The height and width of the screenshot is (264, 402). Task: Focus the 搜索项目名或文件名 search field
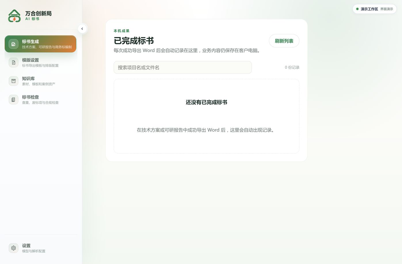183,67
